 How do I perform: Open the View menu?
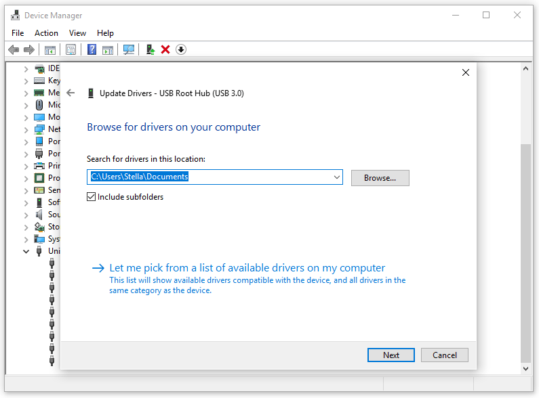pos(77,32)
